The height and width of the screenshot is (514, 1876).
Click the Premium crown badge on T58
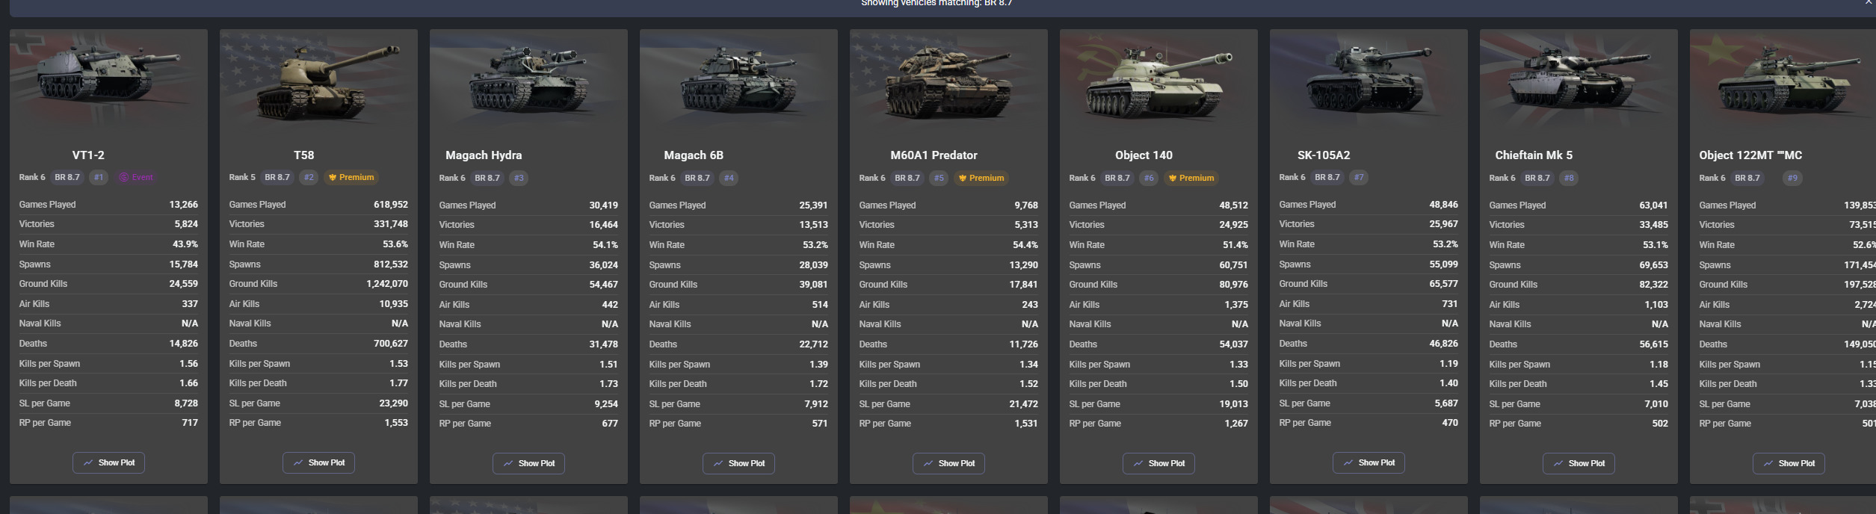[x=351, y=177]
